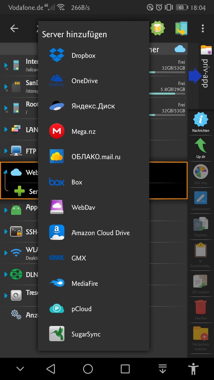Image resolution: width=214 pixels, height=380 pixels.
Task: Select Amazon Cloud Drive
Action: tap(94, 233)
